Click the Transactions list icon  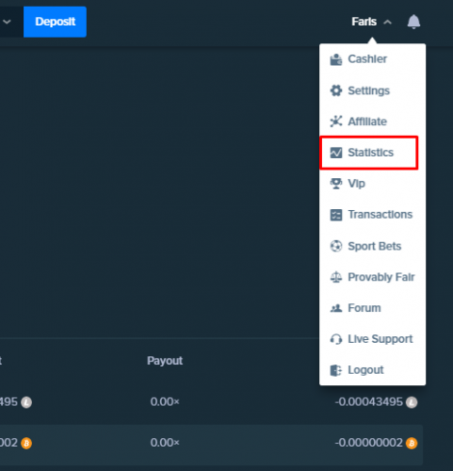coord(336,215)
